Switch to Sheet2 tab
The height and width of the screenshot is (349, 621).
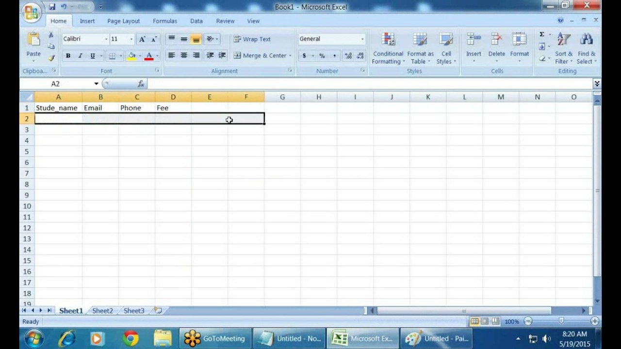point(102,311)
